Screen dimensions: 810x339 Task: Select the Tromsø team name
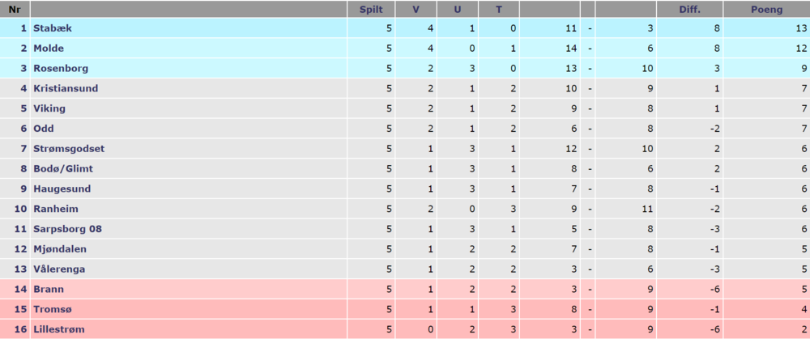[x=50, y=310]
